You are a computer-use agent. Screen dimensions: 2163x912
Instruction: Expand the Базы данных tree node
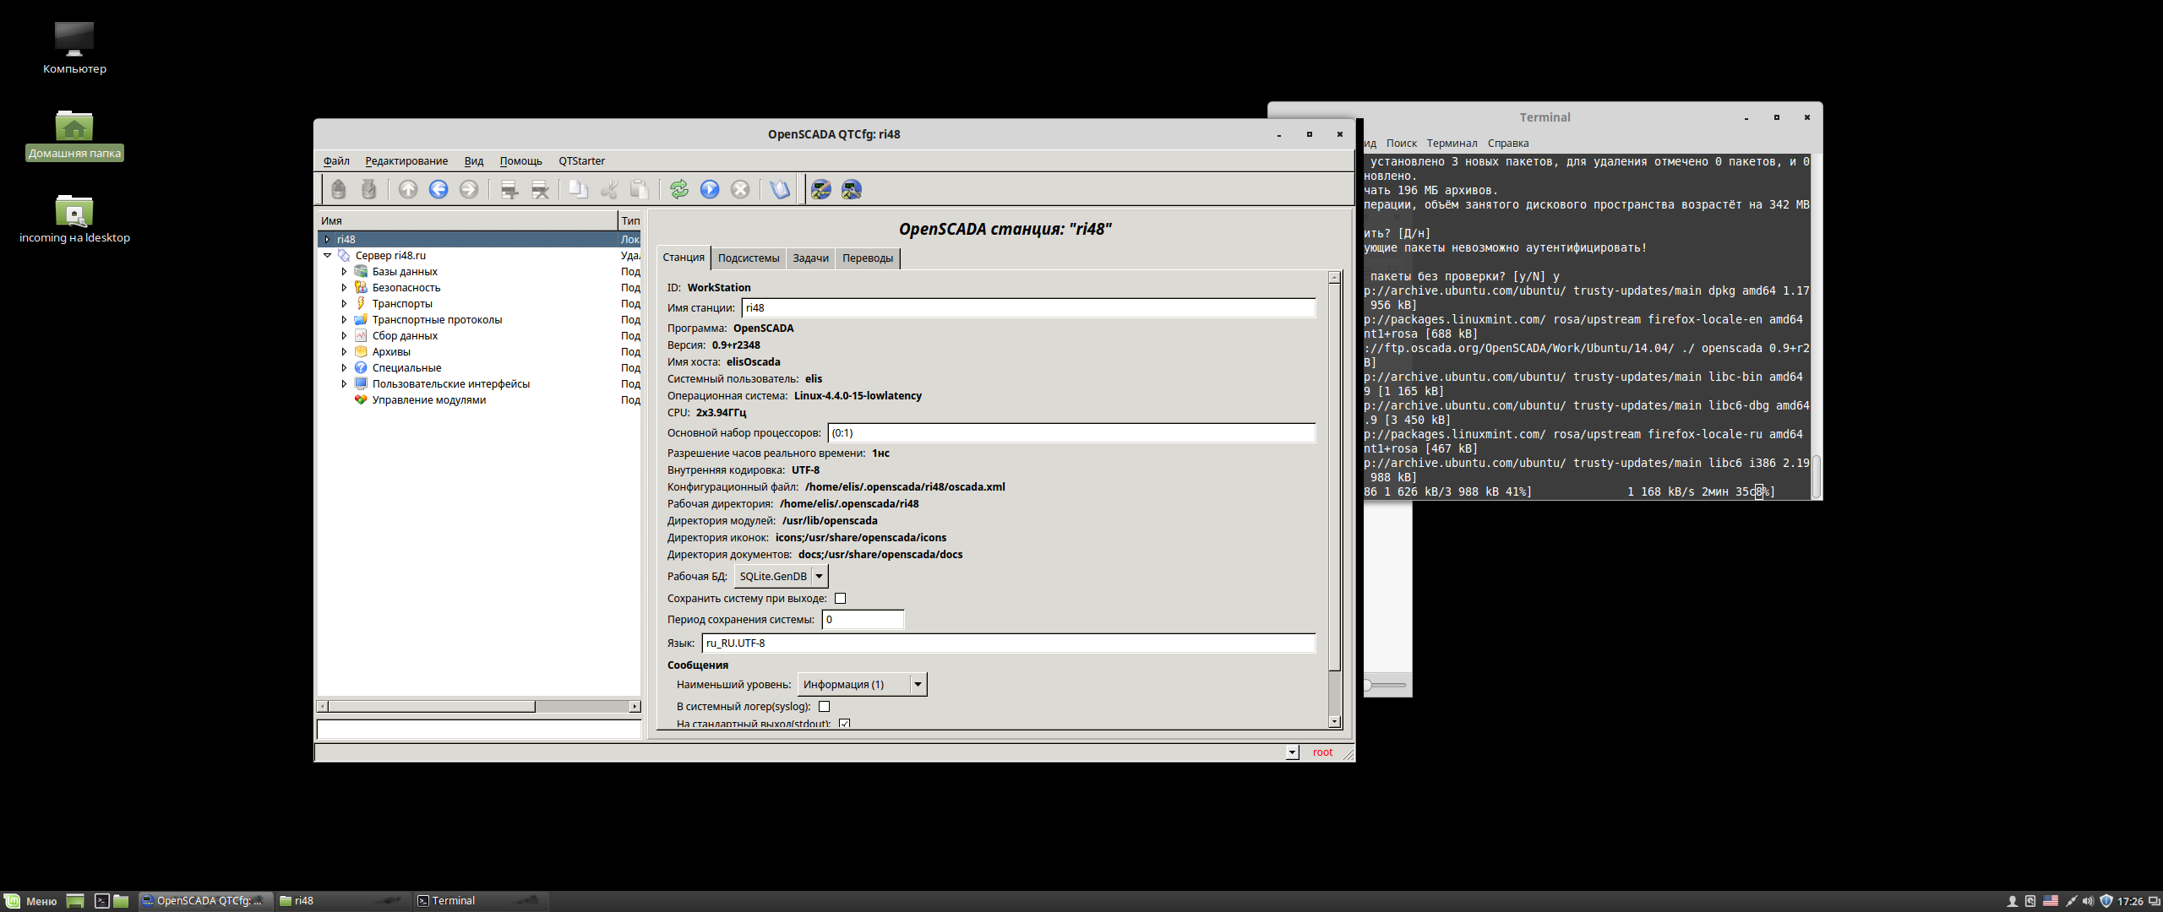pos(344,271)
